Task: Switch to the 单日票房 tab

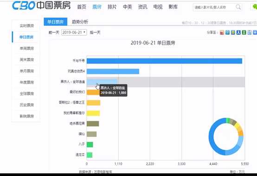Action: pyautogui.click(x=55, y=22)
